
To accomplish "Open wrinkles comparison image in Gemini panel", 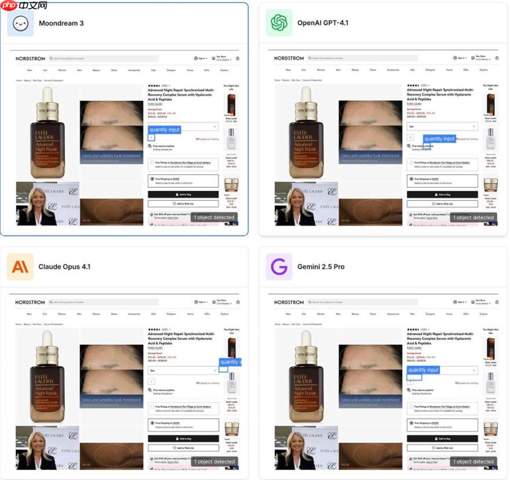I will pos(370,376).
